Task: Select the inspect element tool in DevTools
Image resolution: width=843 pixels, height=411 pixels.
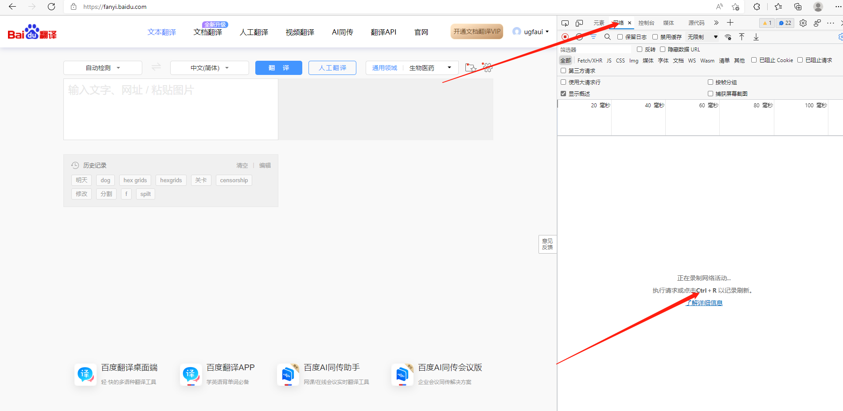Action: pyautogui.click(x=566, y=23)
